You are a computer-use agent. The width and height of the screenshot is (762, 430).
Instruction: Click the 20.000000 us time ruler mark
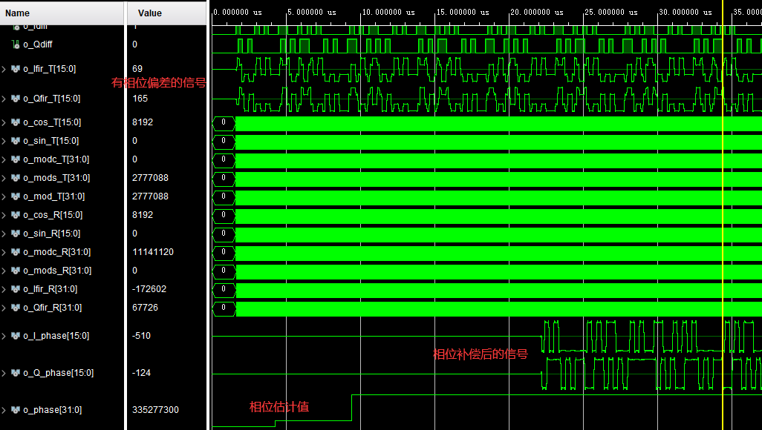[x=536, y=12]
